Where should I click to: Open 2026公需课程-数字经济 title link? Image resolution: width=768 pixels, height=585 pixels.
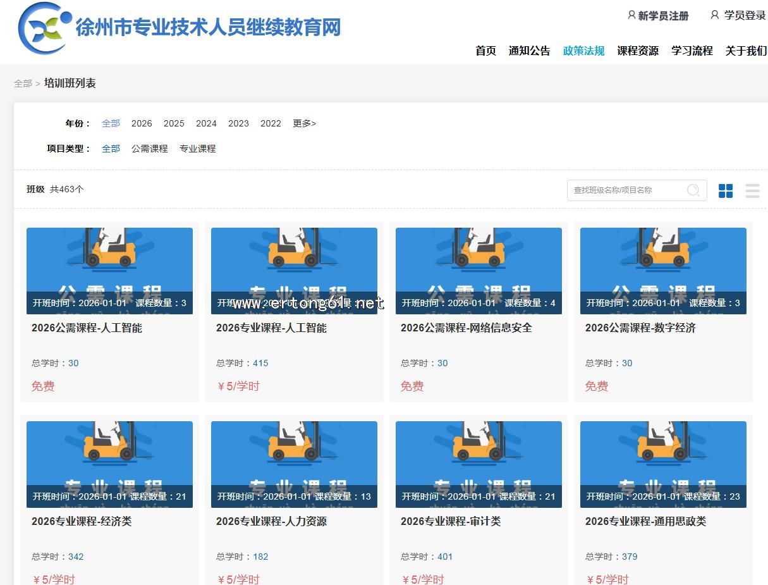point(640,328)
